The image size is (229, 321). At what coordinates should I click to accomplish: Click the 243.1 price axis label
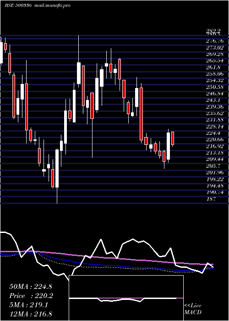[x=213, y=100]
